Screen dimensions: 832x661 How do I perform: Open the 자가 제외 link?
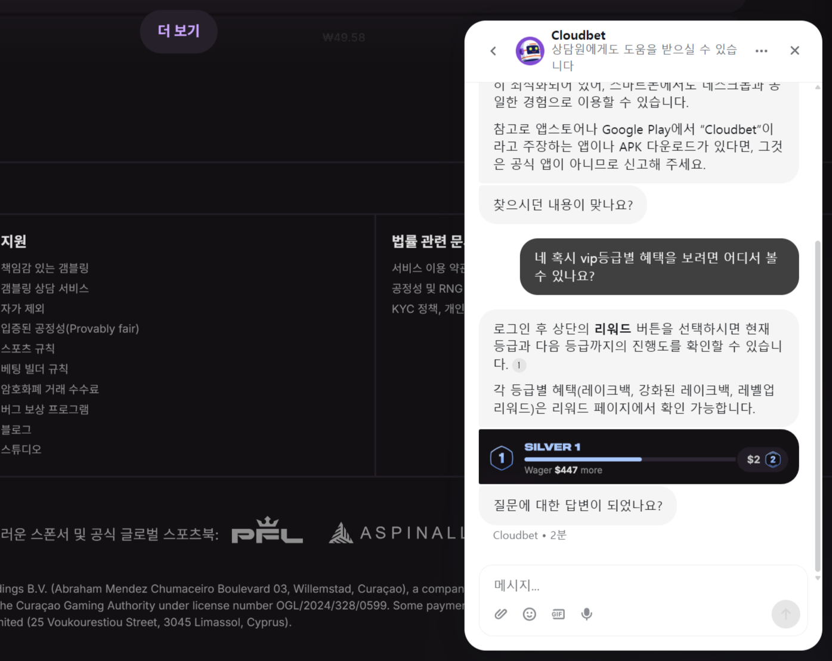pyautogui.click(x=23, y=308)
